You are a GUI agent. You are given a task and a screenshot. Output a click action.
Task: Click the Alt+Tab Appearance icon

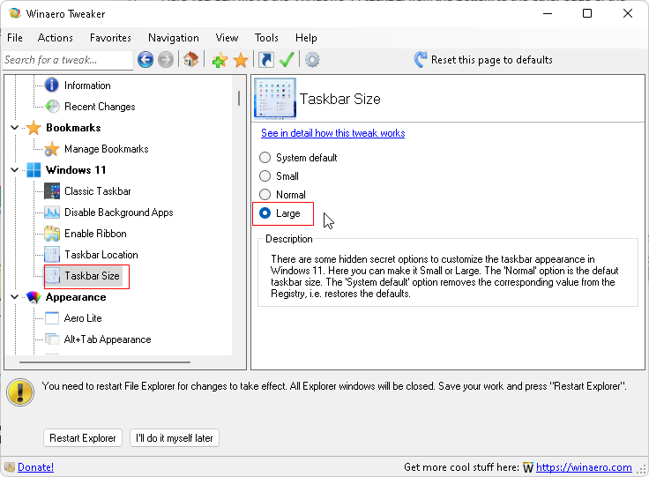(52, 339)
